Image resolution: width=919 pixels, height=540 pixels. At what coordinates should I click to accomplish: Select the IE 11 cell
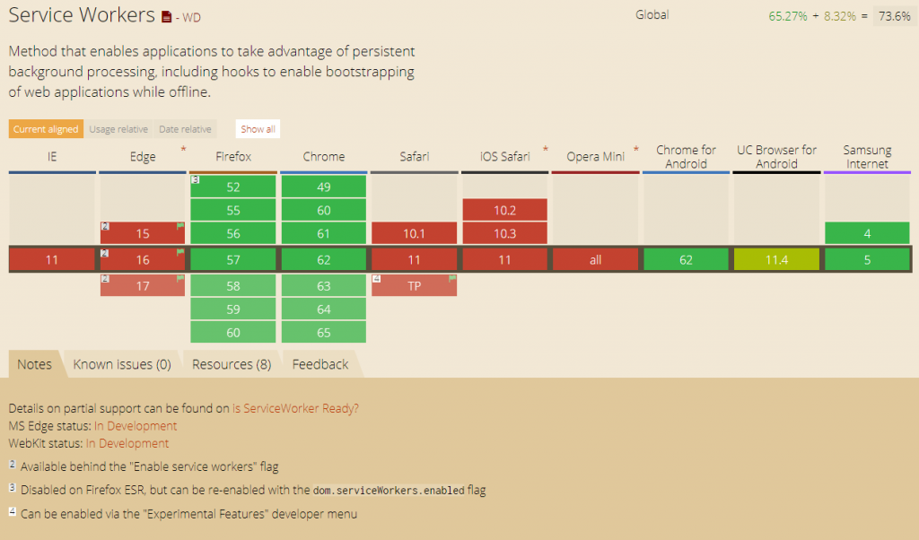(x=52, y=259)
